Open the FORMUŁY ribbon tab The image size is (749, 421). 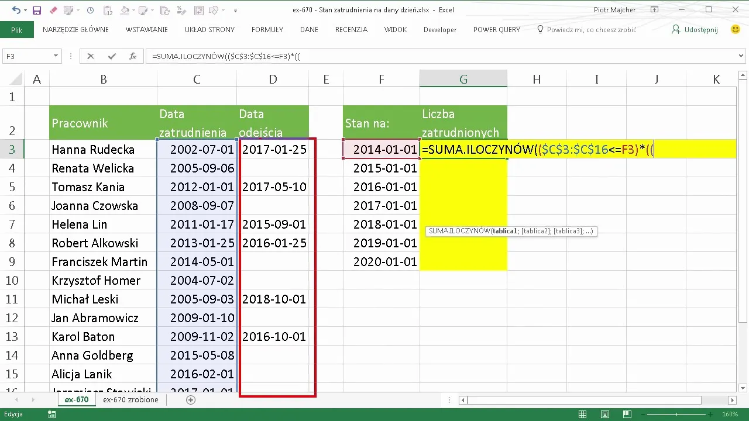[267, 29]
